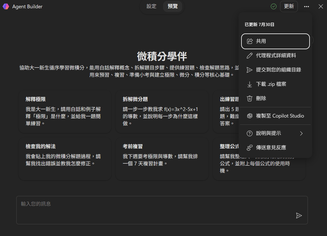327x236 pixels.
Task: Choose 刪除 from the menu
Action: coord(275,98)
